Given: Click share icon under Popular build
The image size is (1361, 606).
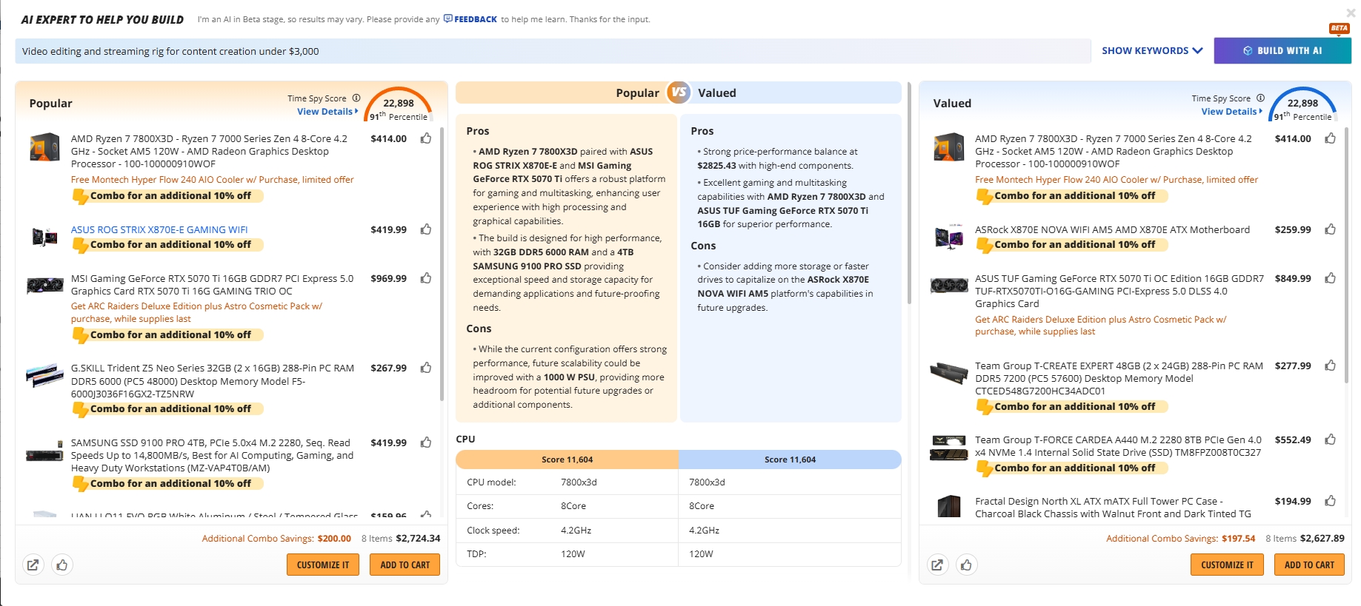Looking at the screenshot, I should pyautogui.click(x=33, y=565).
